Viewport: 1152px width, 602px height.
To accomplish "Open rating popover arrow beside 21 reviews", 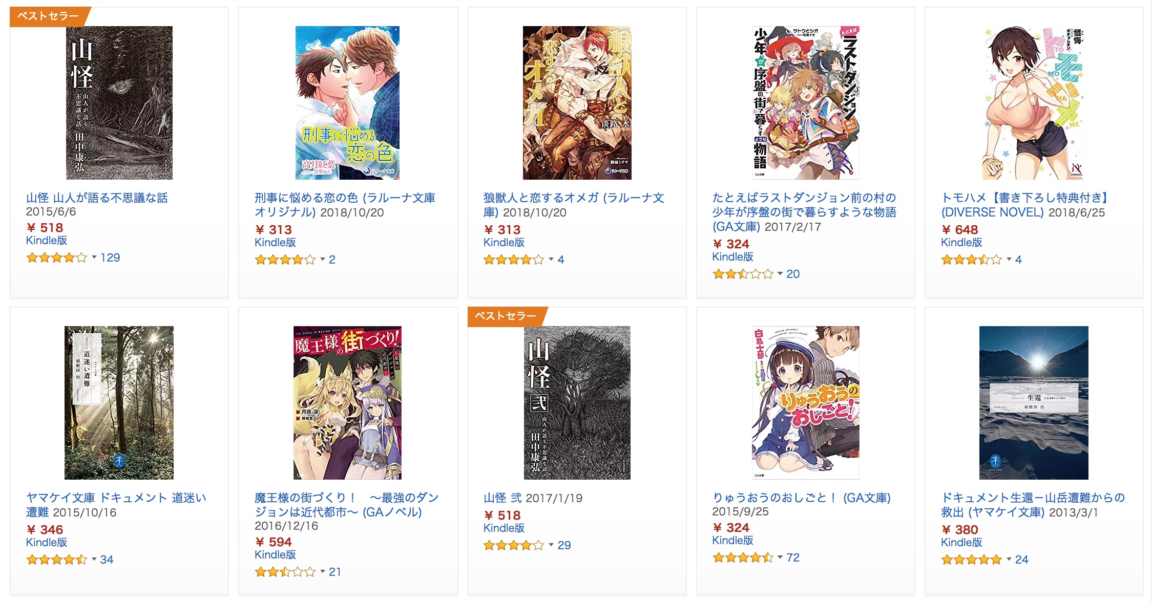I will (x=323, y=572).
